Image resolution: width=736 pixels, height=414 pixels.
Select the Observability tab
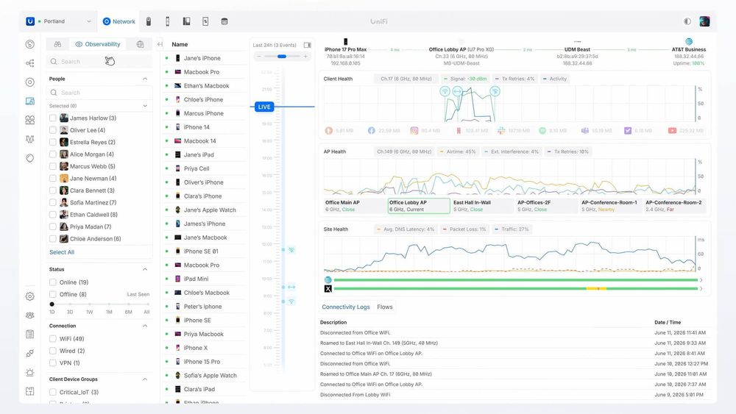pyautogui.click(x=98, y=44)
